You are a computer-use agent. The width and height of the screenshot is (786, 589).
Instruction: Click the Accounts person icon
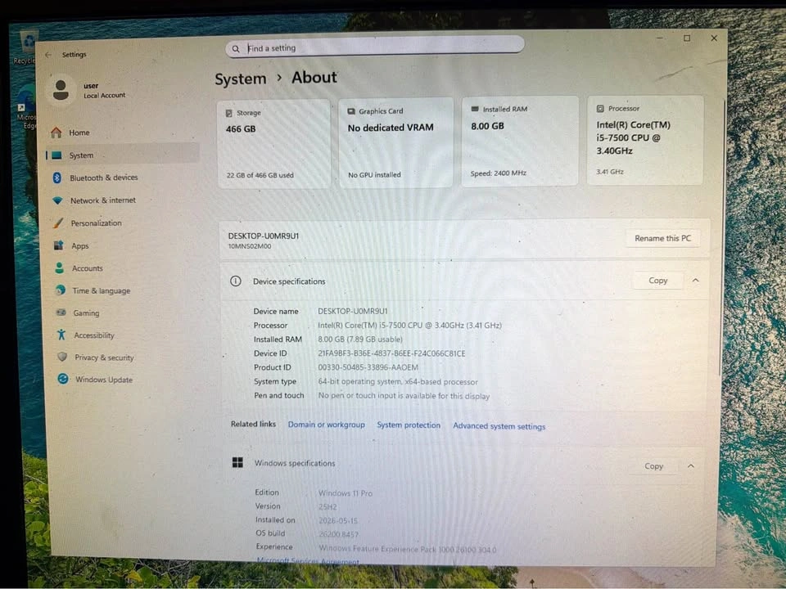59,268
